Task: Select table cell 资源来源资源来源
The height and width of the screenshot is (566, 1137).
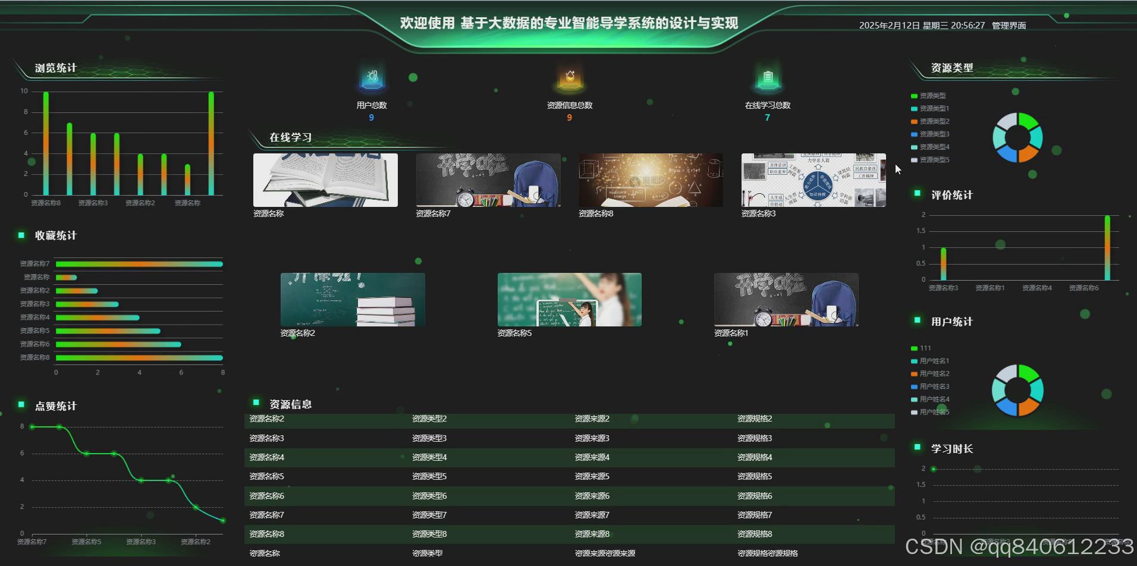Action: [x=605, y=554]
